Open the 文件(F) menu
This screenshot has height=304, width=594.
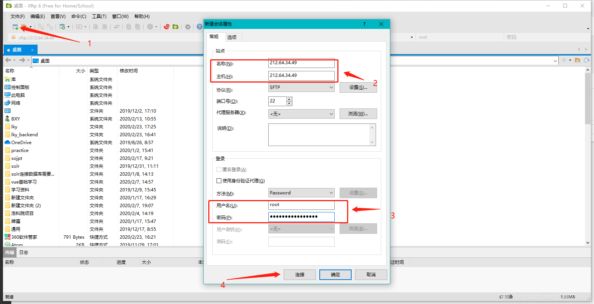[x=17, y=16]
